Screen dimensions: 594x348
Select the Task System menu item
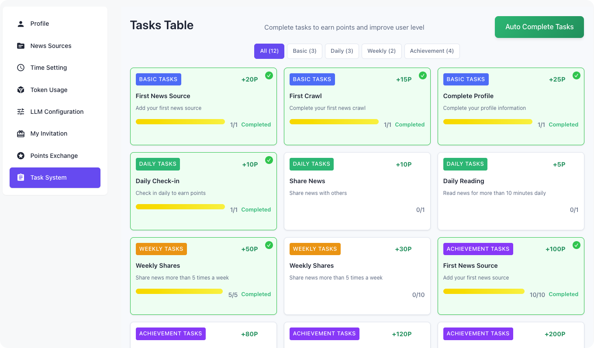click(x=55, y=177)
